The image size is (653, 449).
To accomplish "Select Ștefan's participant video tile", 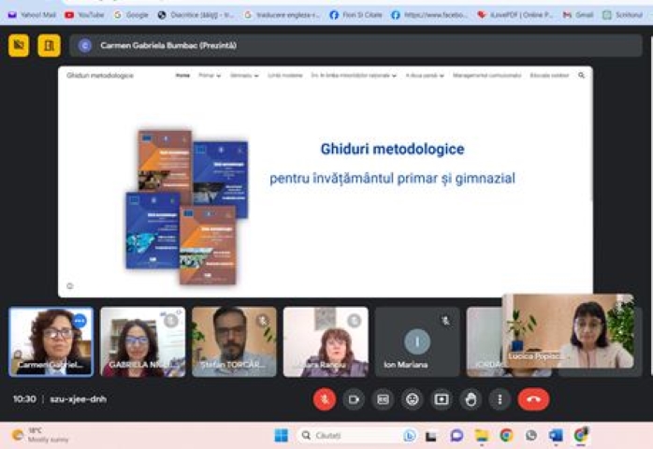I will point(234,341).
